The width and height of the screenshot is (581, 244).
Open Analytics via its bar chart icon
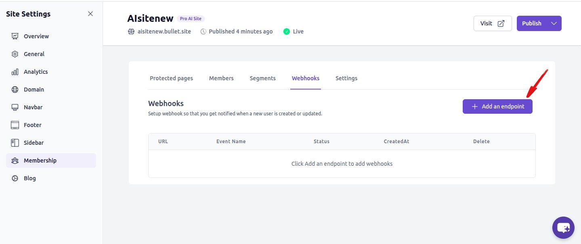[x=15, y=72]
